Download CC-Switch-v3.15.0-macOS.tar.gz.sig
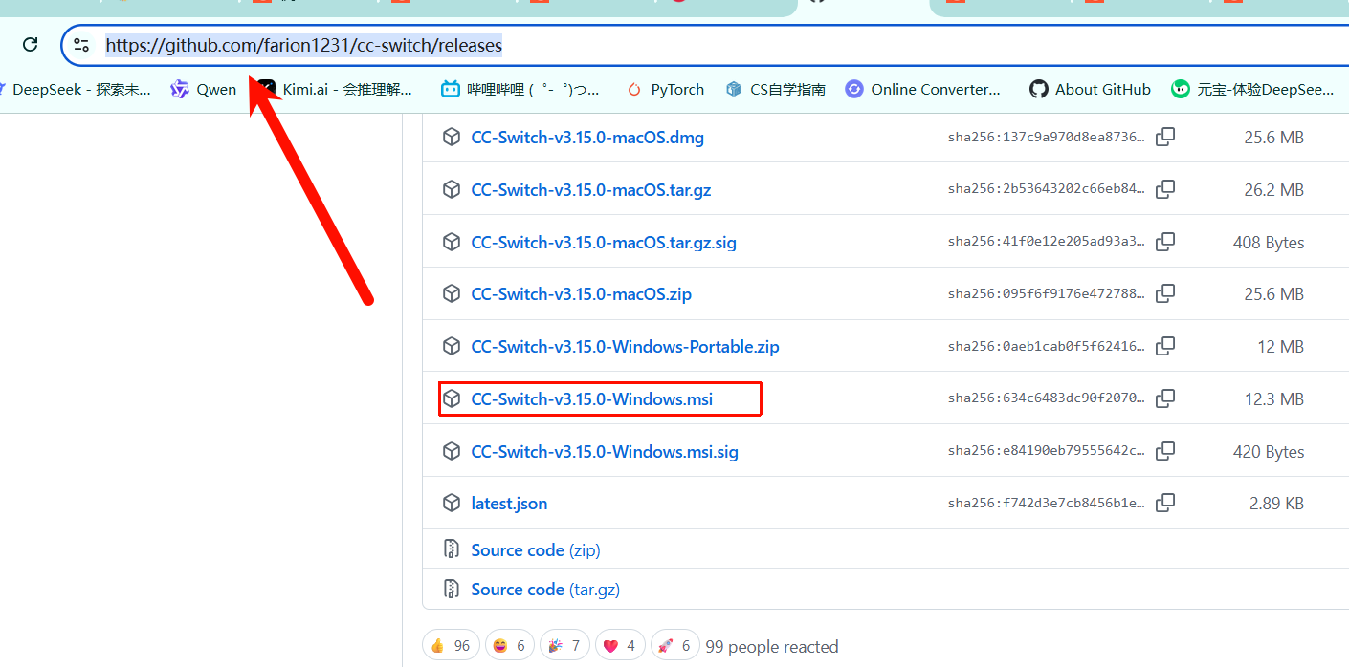 click(x=604, y=243)
